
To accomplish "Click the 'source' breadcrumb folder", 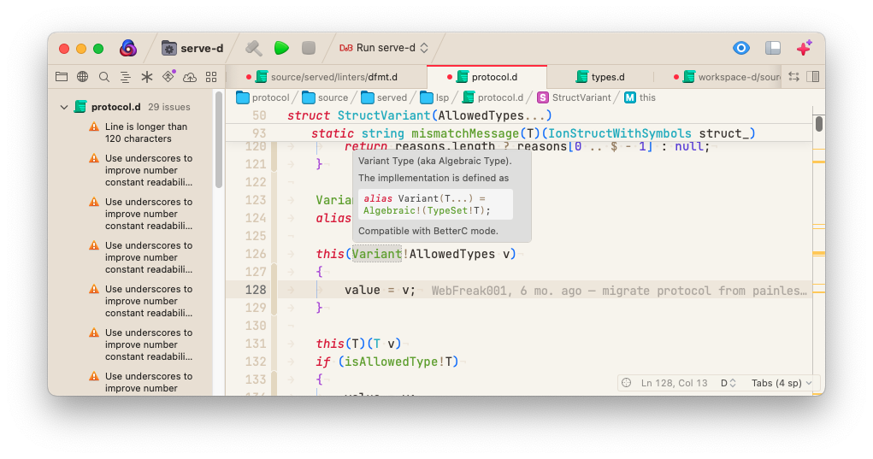I will [325, 98].
